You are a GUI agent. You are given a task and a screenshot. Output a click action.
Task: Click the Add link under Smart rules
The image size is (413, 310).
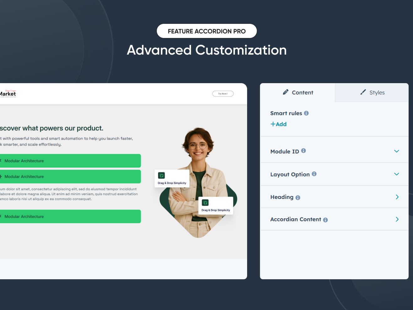point(278,124)
